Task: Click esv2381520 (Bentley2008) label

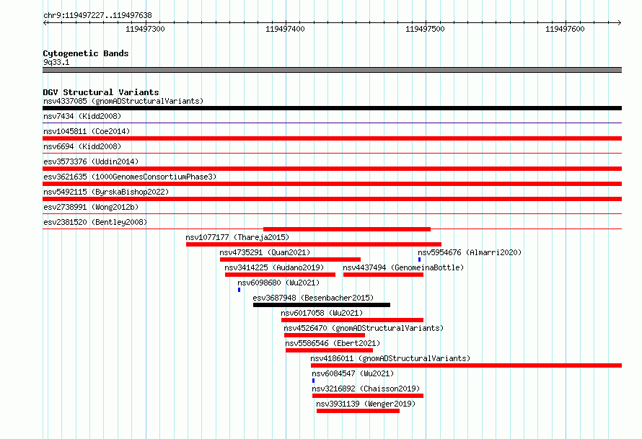Action: pos(95,222)
